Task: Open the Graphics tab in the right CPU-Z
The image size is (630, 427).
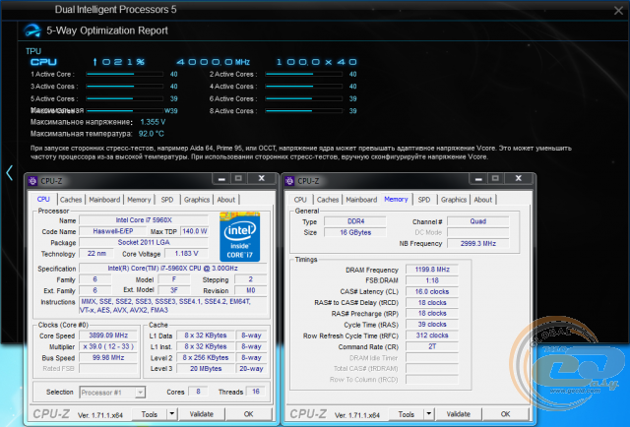Action: pyautogui.click(x=454, y=200)
